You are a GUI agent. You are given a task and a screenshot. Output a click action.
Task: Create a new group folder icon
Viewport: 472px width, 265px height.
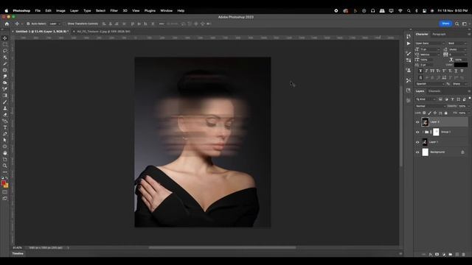click(x=451, y=255)
